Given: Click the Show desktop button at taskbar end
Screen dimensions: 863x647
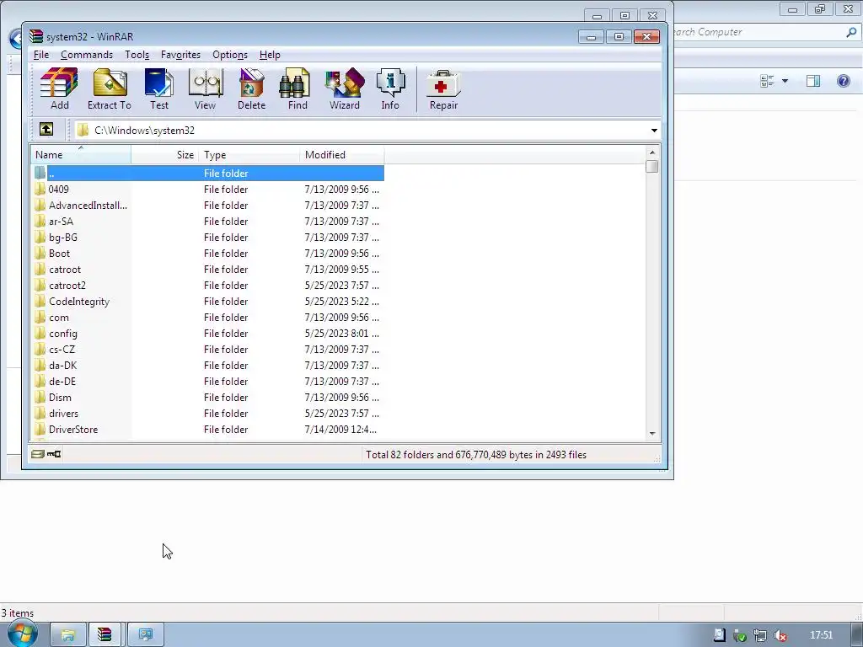Looking at the screenshot, I should point(857,635).
